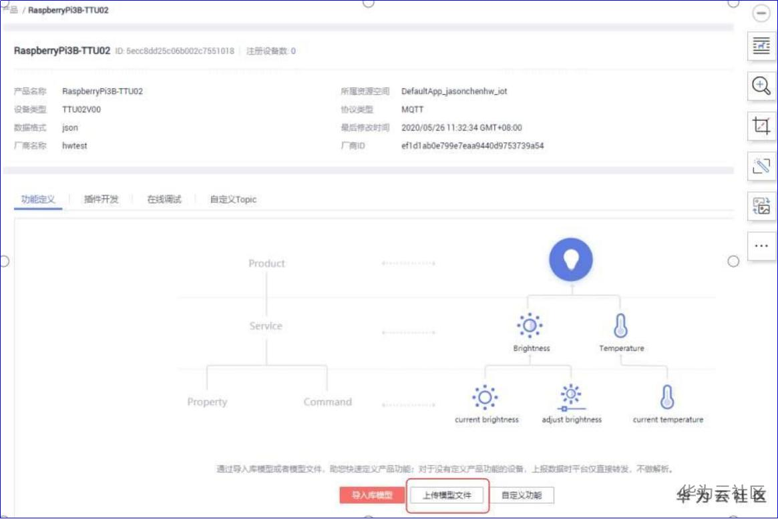Open the 在线调试 tab

pyautogui.click(x=164, y=199)
